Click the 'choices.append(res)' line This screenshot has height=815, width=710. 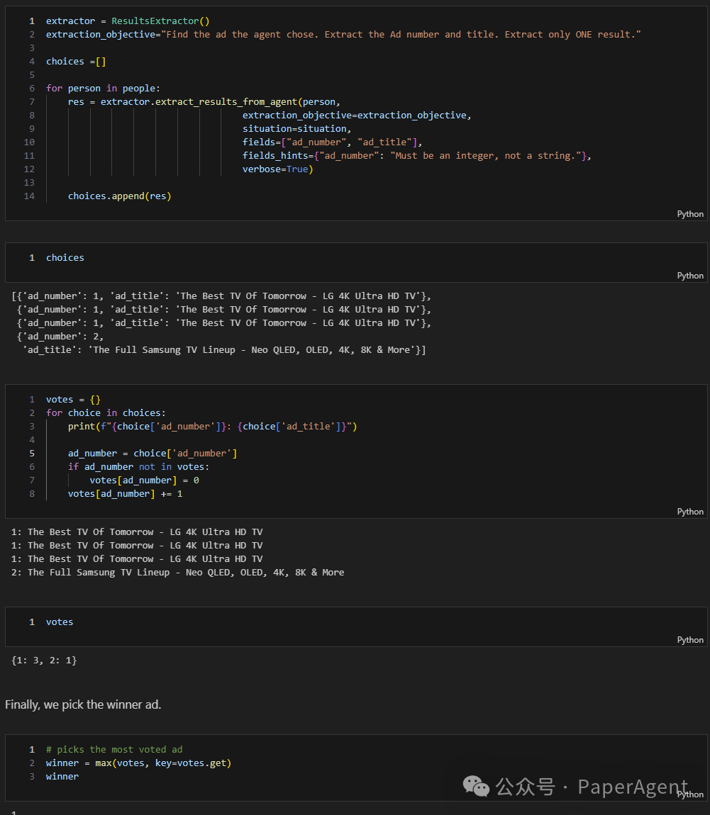[120, 196]
